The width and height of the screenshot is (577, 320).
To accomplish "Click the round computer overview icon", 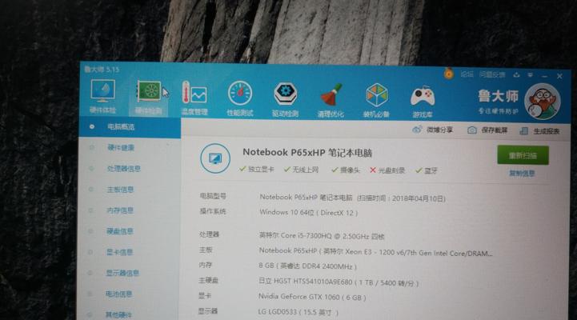I will (215, 158).
